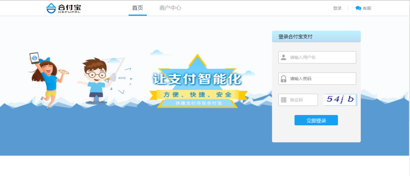Click the padlock icon in password field
This screenshot has width=410, height=176.
coord(284,79)
